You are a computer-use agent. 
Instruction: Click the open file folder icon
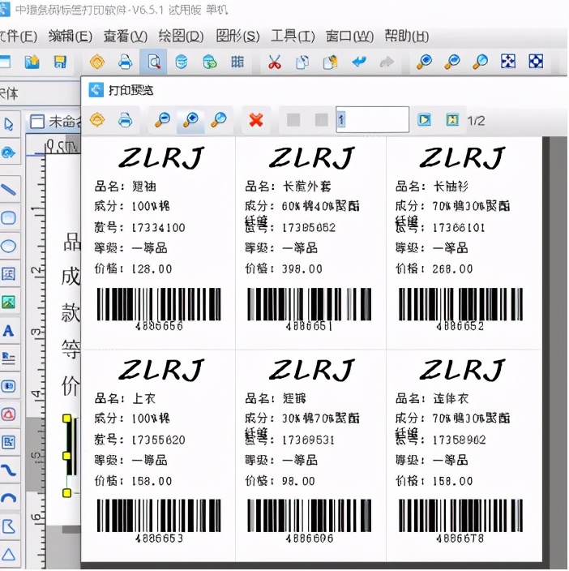(x=32, y=62)
